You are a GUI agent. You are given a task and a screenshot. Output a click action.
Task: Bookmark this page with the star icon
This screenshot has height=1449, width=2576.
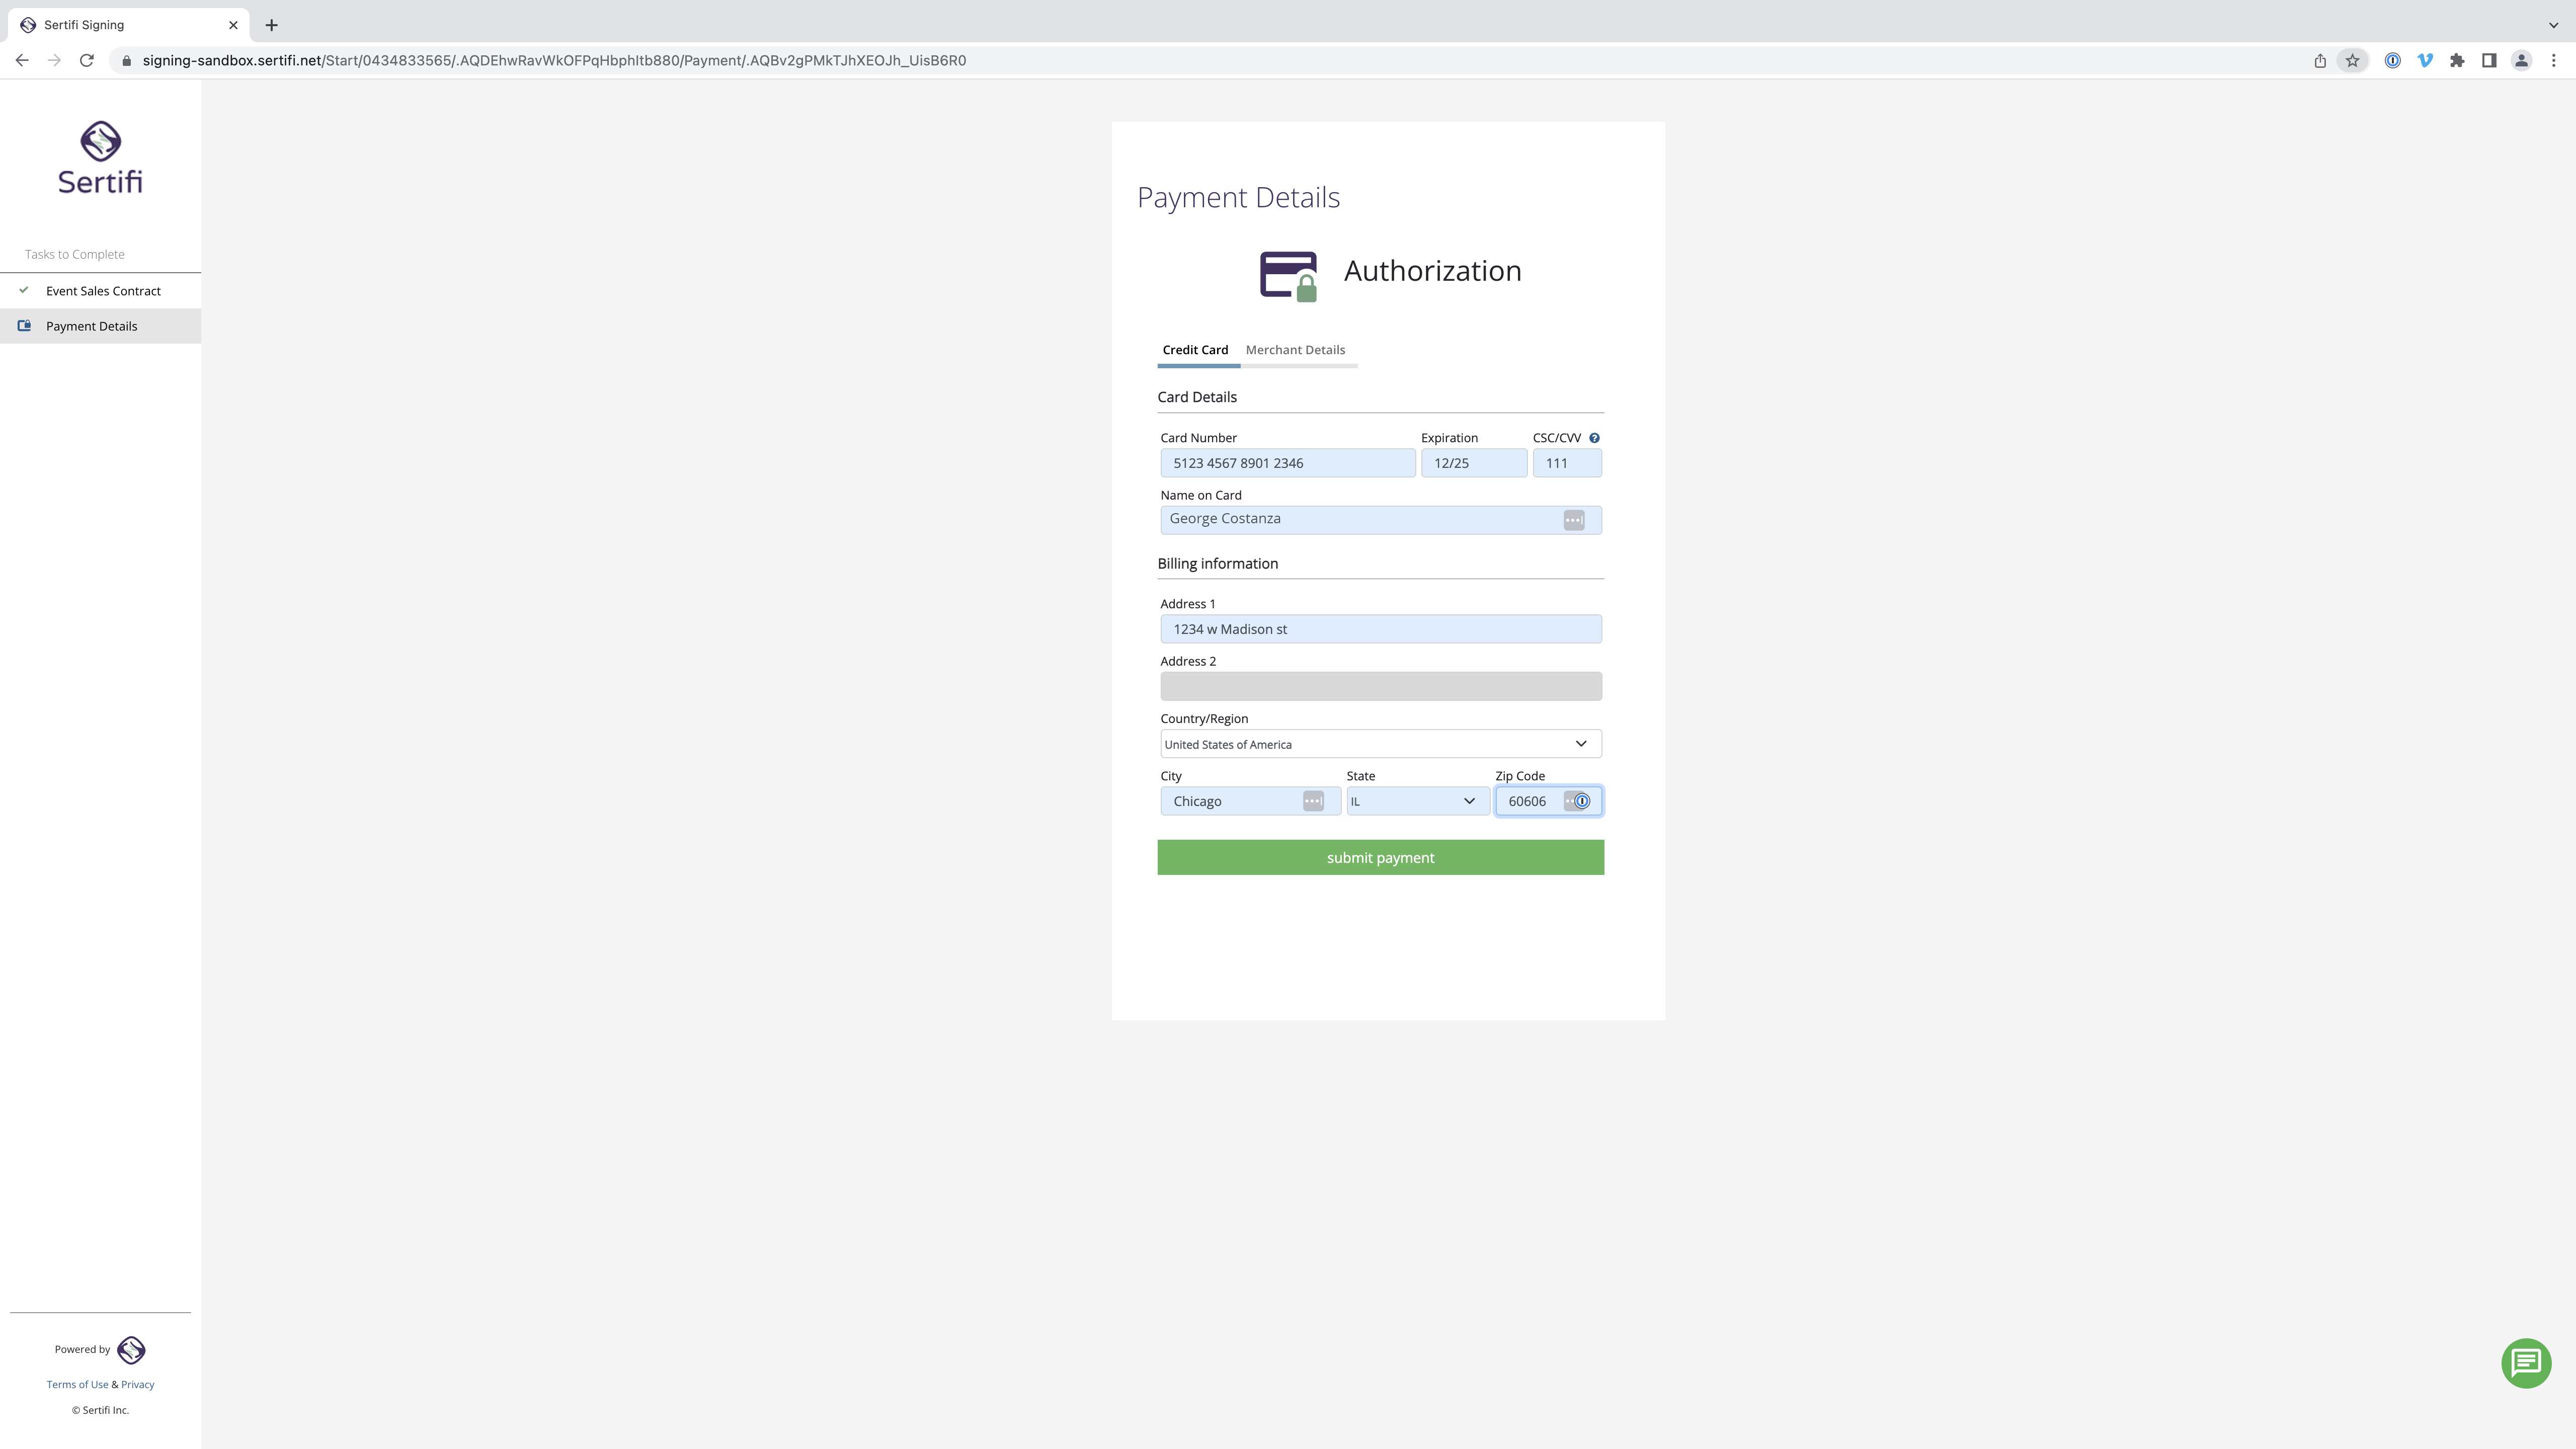point(2352,61)
